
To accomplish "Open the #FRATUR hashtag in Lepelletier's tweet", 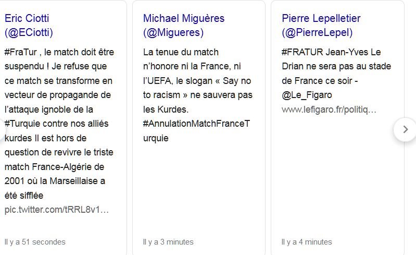I will tap(300, 52).
